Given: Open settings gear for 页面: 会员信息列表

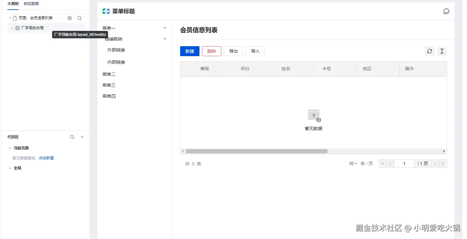Looking at the screenshot, I should 70,18.
